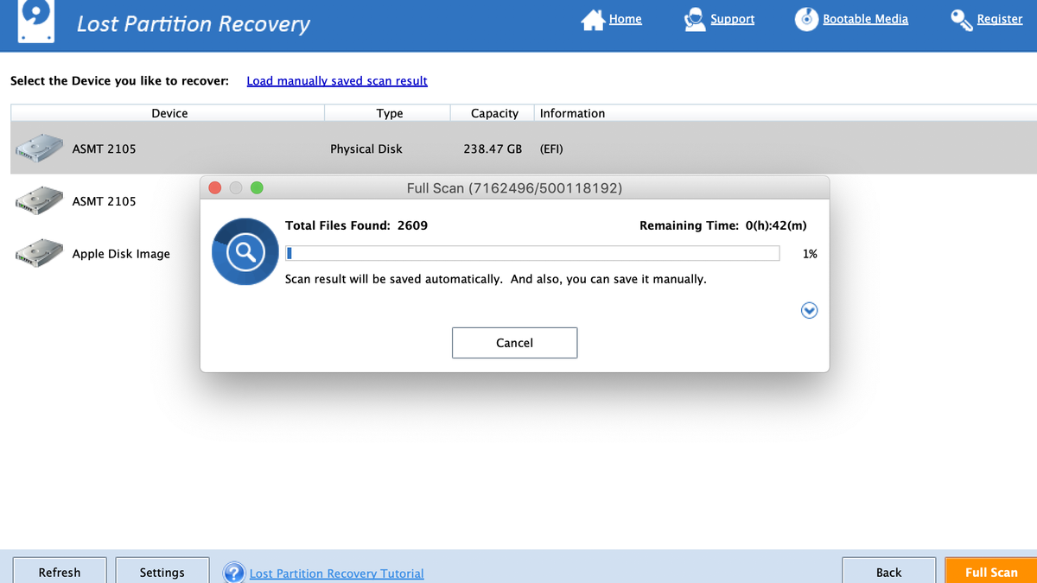Viewport: 1037px width, 583px height.
Task: Expand the scan details chevron
Action: coord(809,310)
